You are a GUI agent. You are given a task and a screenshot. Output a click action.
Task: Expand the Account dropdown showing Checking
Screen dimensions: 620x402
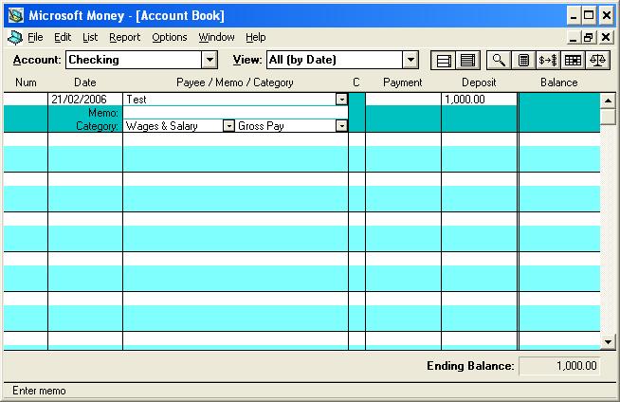[210, 60]
